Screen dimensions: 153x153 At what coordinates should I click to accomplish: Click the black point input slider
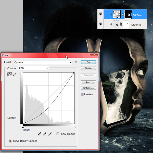23,127
